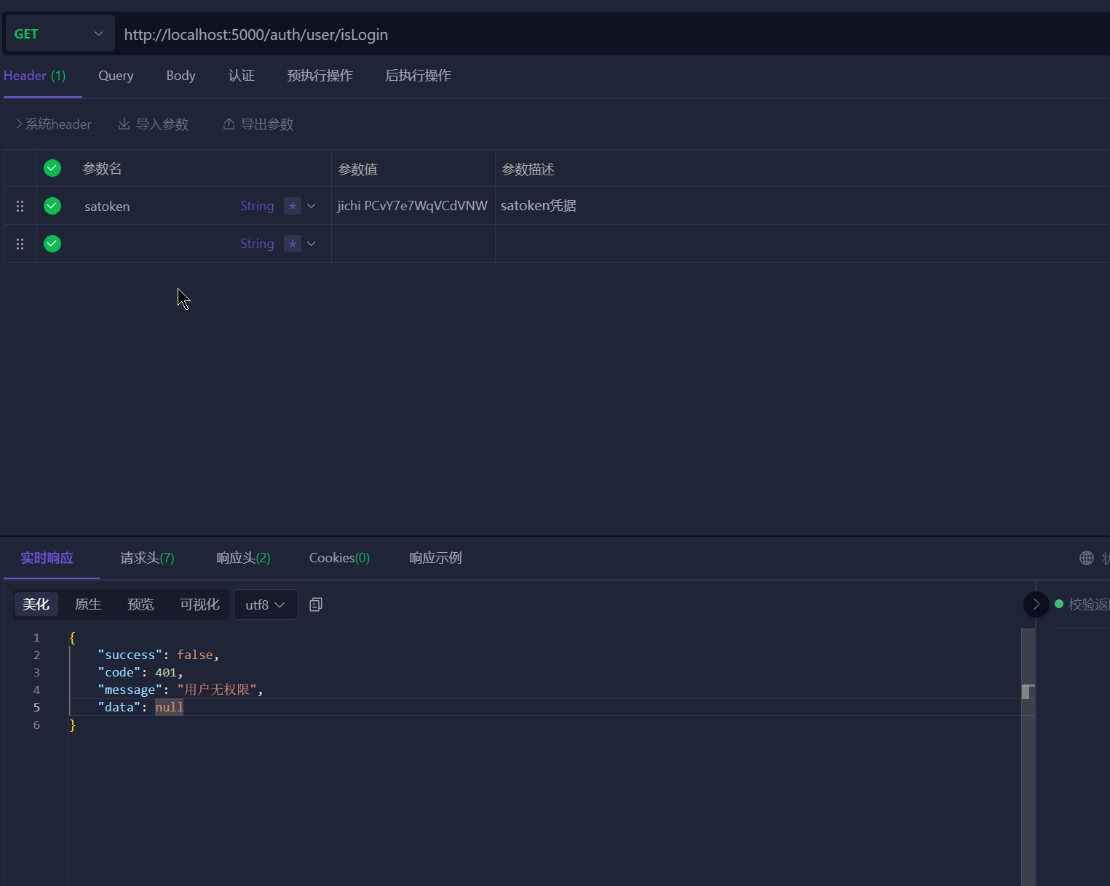1110x886 pixels.
Task: Click the round arrow panel expander
Action: (x=1036, y=604)
